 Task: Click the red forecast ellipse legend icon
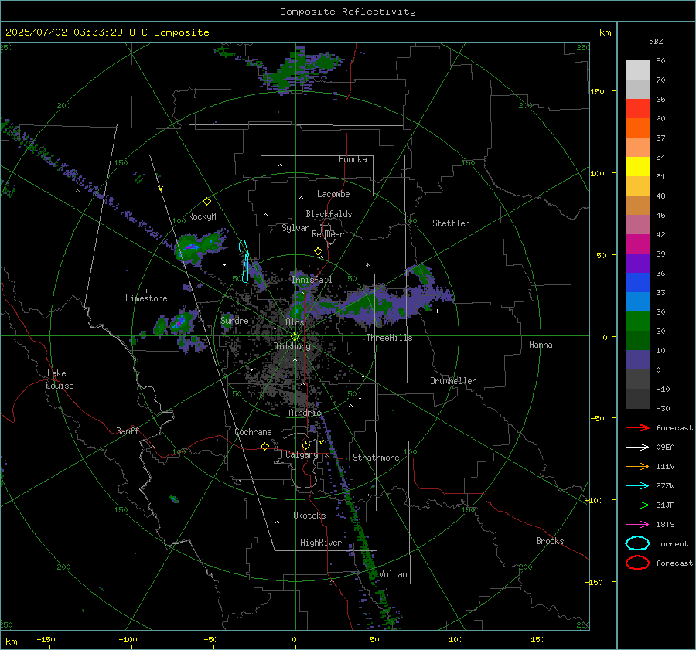coord(637,563)
